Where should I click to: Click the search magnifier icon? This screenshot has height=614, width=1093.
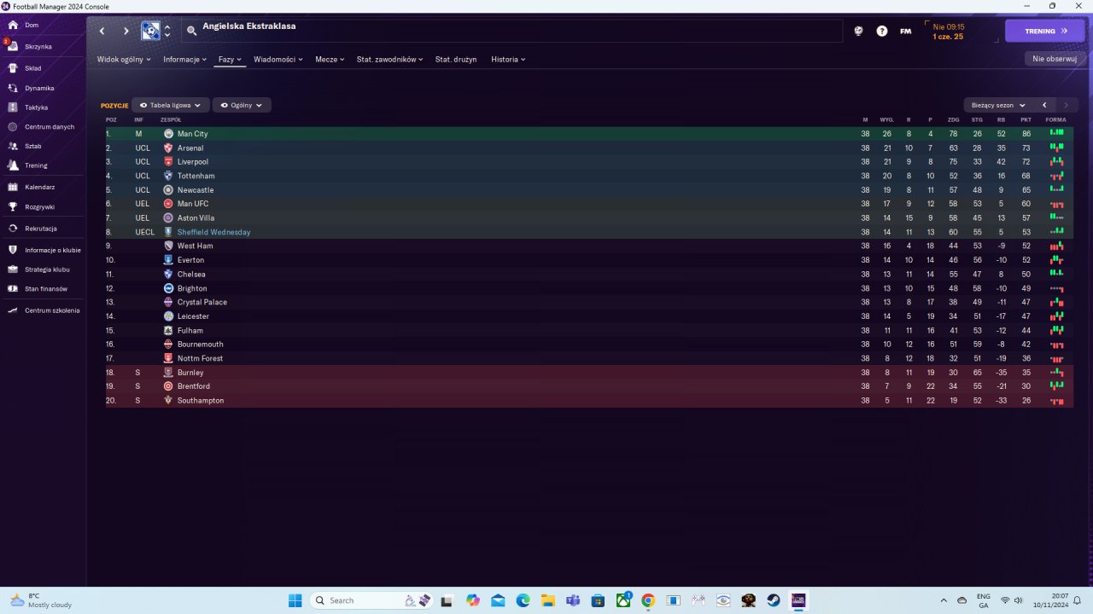click(x=192, y=31)
